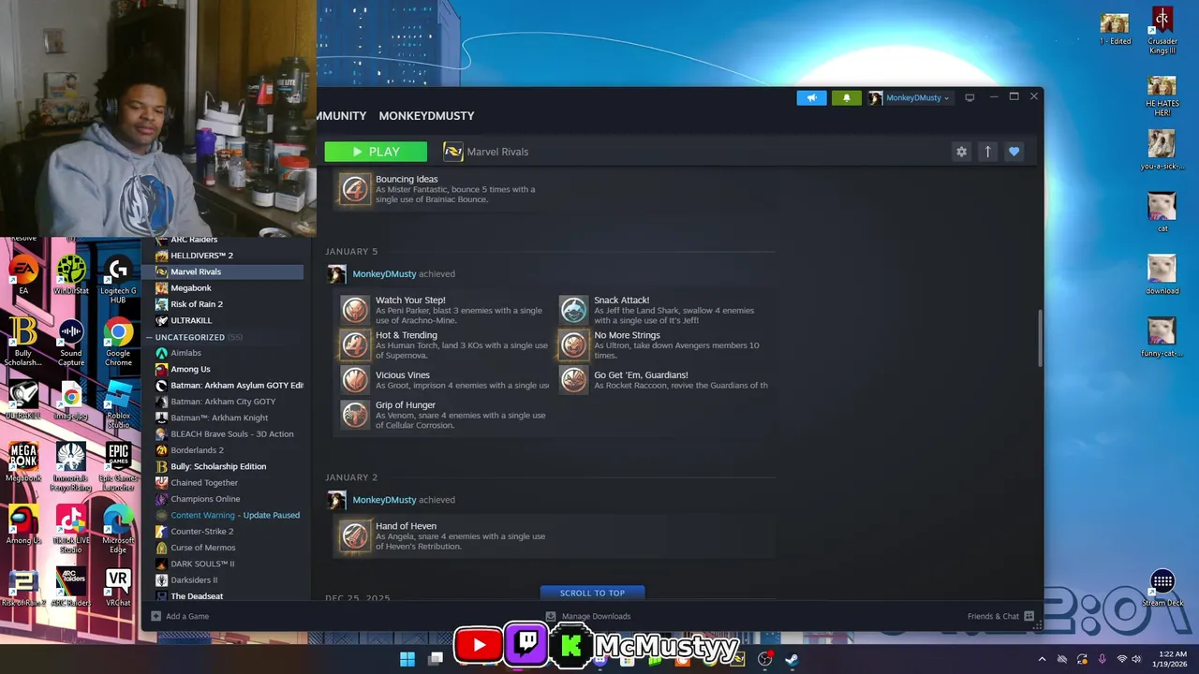This screenshot has height=674, width=1199.
Task: Click the green PLAY button
Action: (x=376, y=152)
